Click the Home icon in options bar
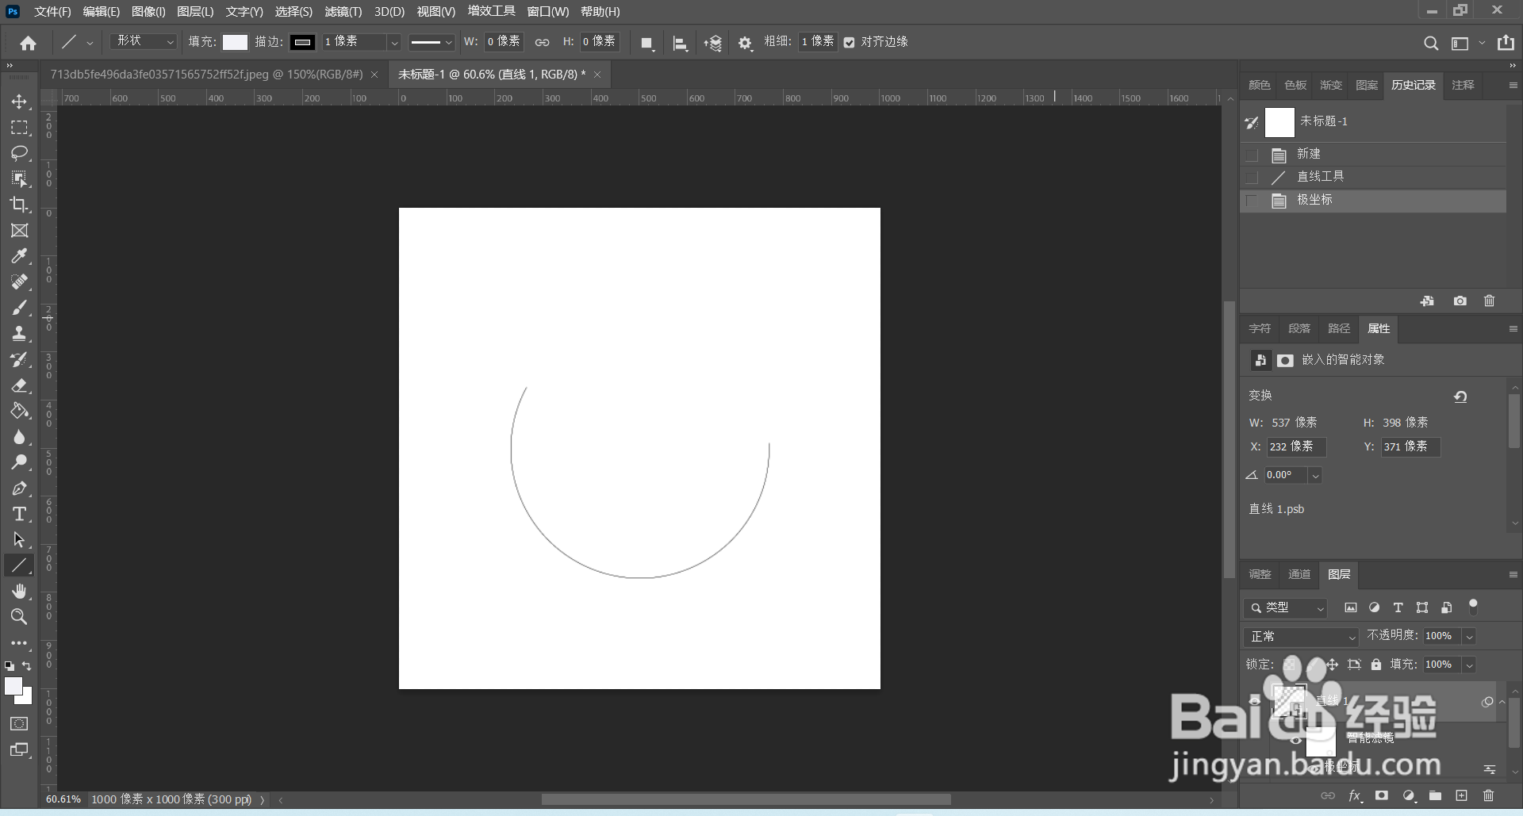The height and width of the screenshot is (816, 1523). [x=29, y=43]
